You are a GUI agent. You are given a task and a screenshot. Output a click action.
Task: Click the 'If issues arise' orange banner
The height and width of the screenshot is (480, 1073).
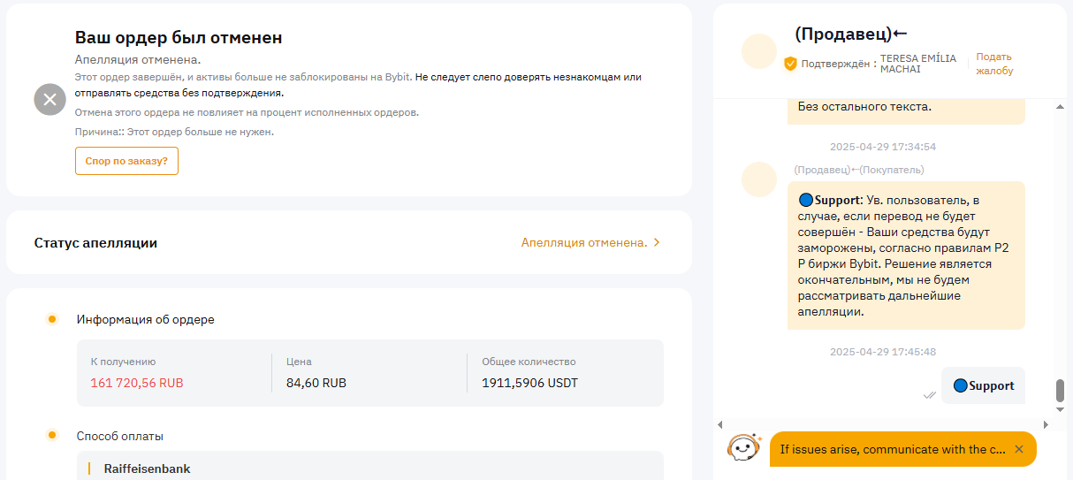coord(891,449)
